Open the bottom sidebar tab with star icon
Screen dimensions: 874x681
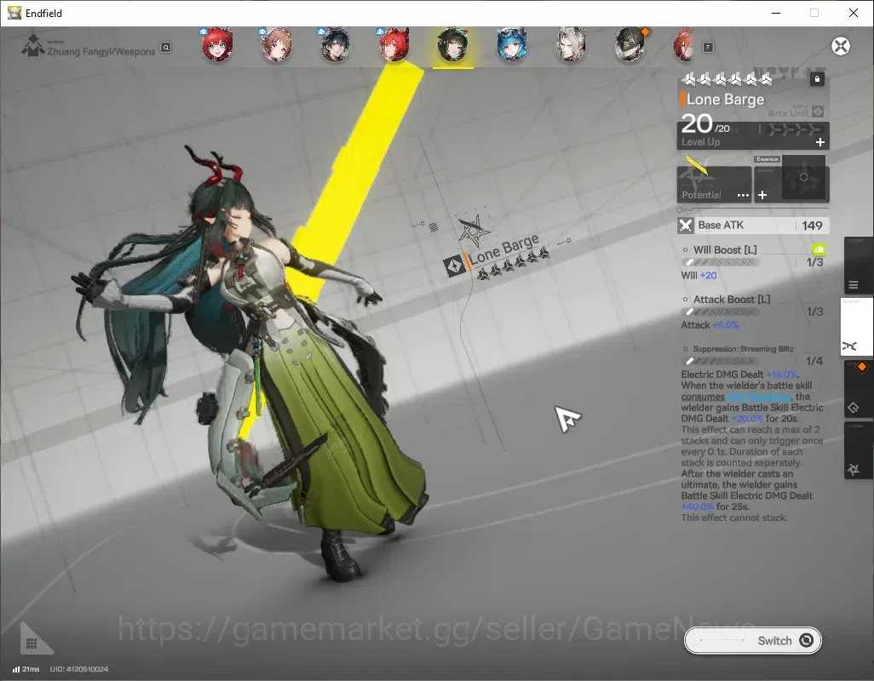(858, 450)
